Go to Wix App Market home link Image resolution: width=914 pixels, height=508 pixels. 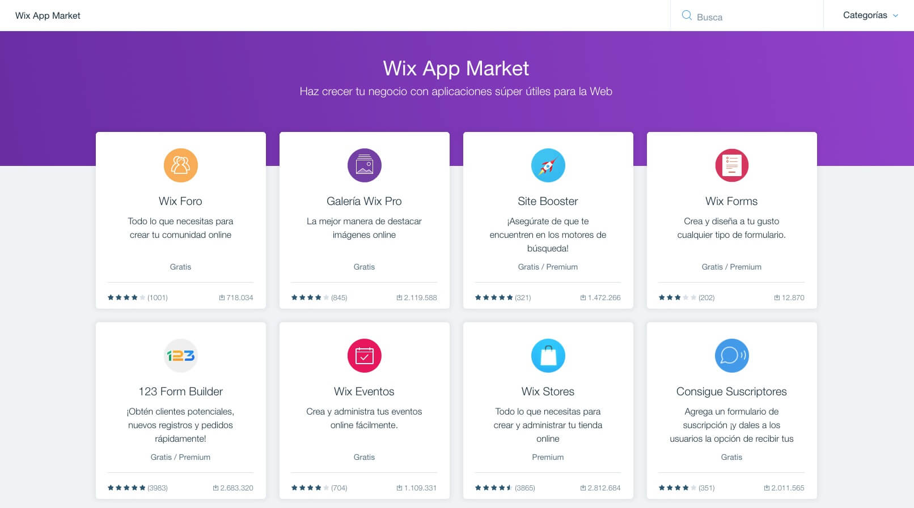click(48, 16)
